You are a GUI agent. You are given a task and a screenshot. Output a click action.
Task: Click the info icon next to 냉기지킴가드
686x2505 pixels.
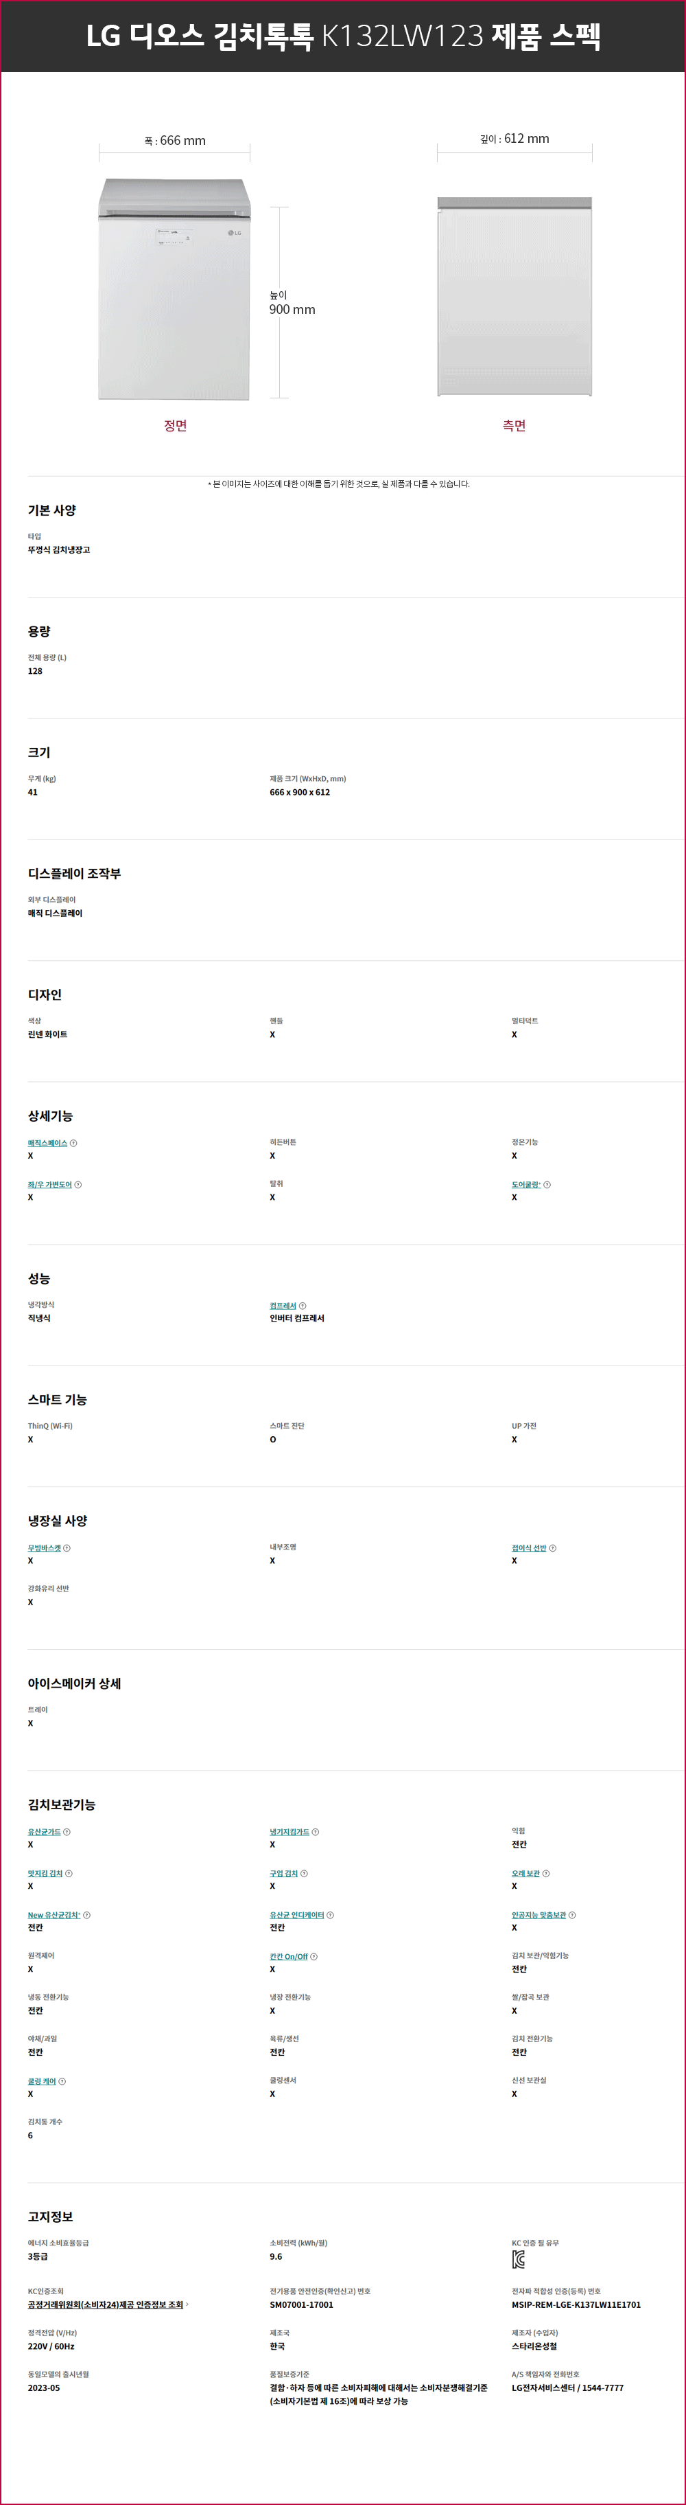[x=316, y=1832]
